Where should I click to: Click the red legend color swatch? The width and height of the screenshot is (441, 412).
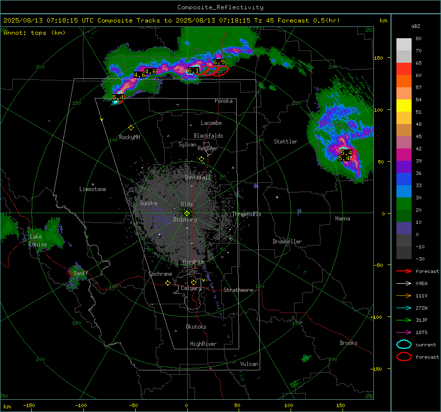404,69
